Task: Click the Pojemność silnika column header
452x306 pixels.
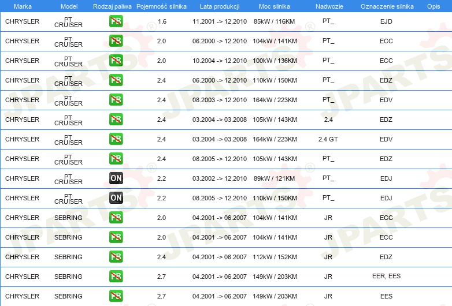Action: [161, 6]
